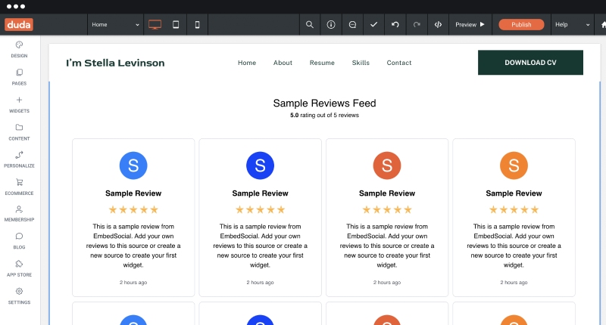Click the info circle icon
Screen dimensions: 606x325
pos(331,25)
